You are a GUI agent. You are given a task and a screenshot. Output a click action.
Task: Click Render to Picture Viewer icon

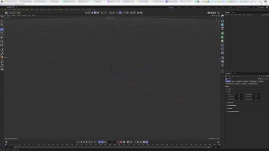point(211,13)
